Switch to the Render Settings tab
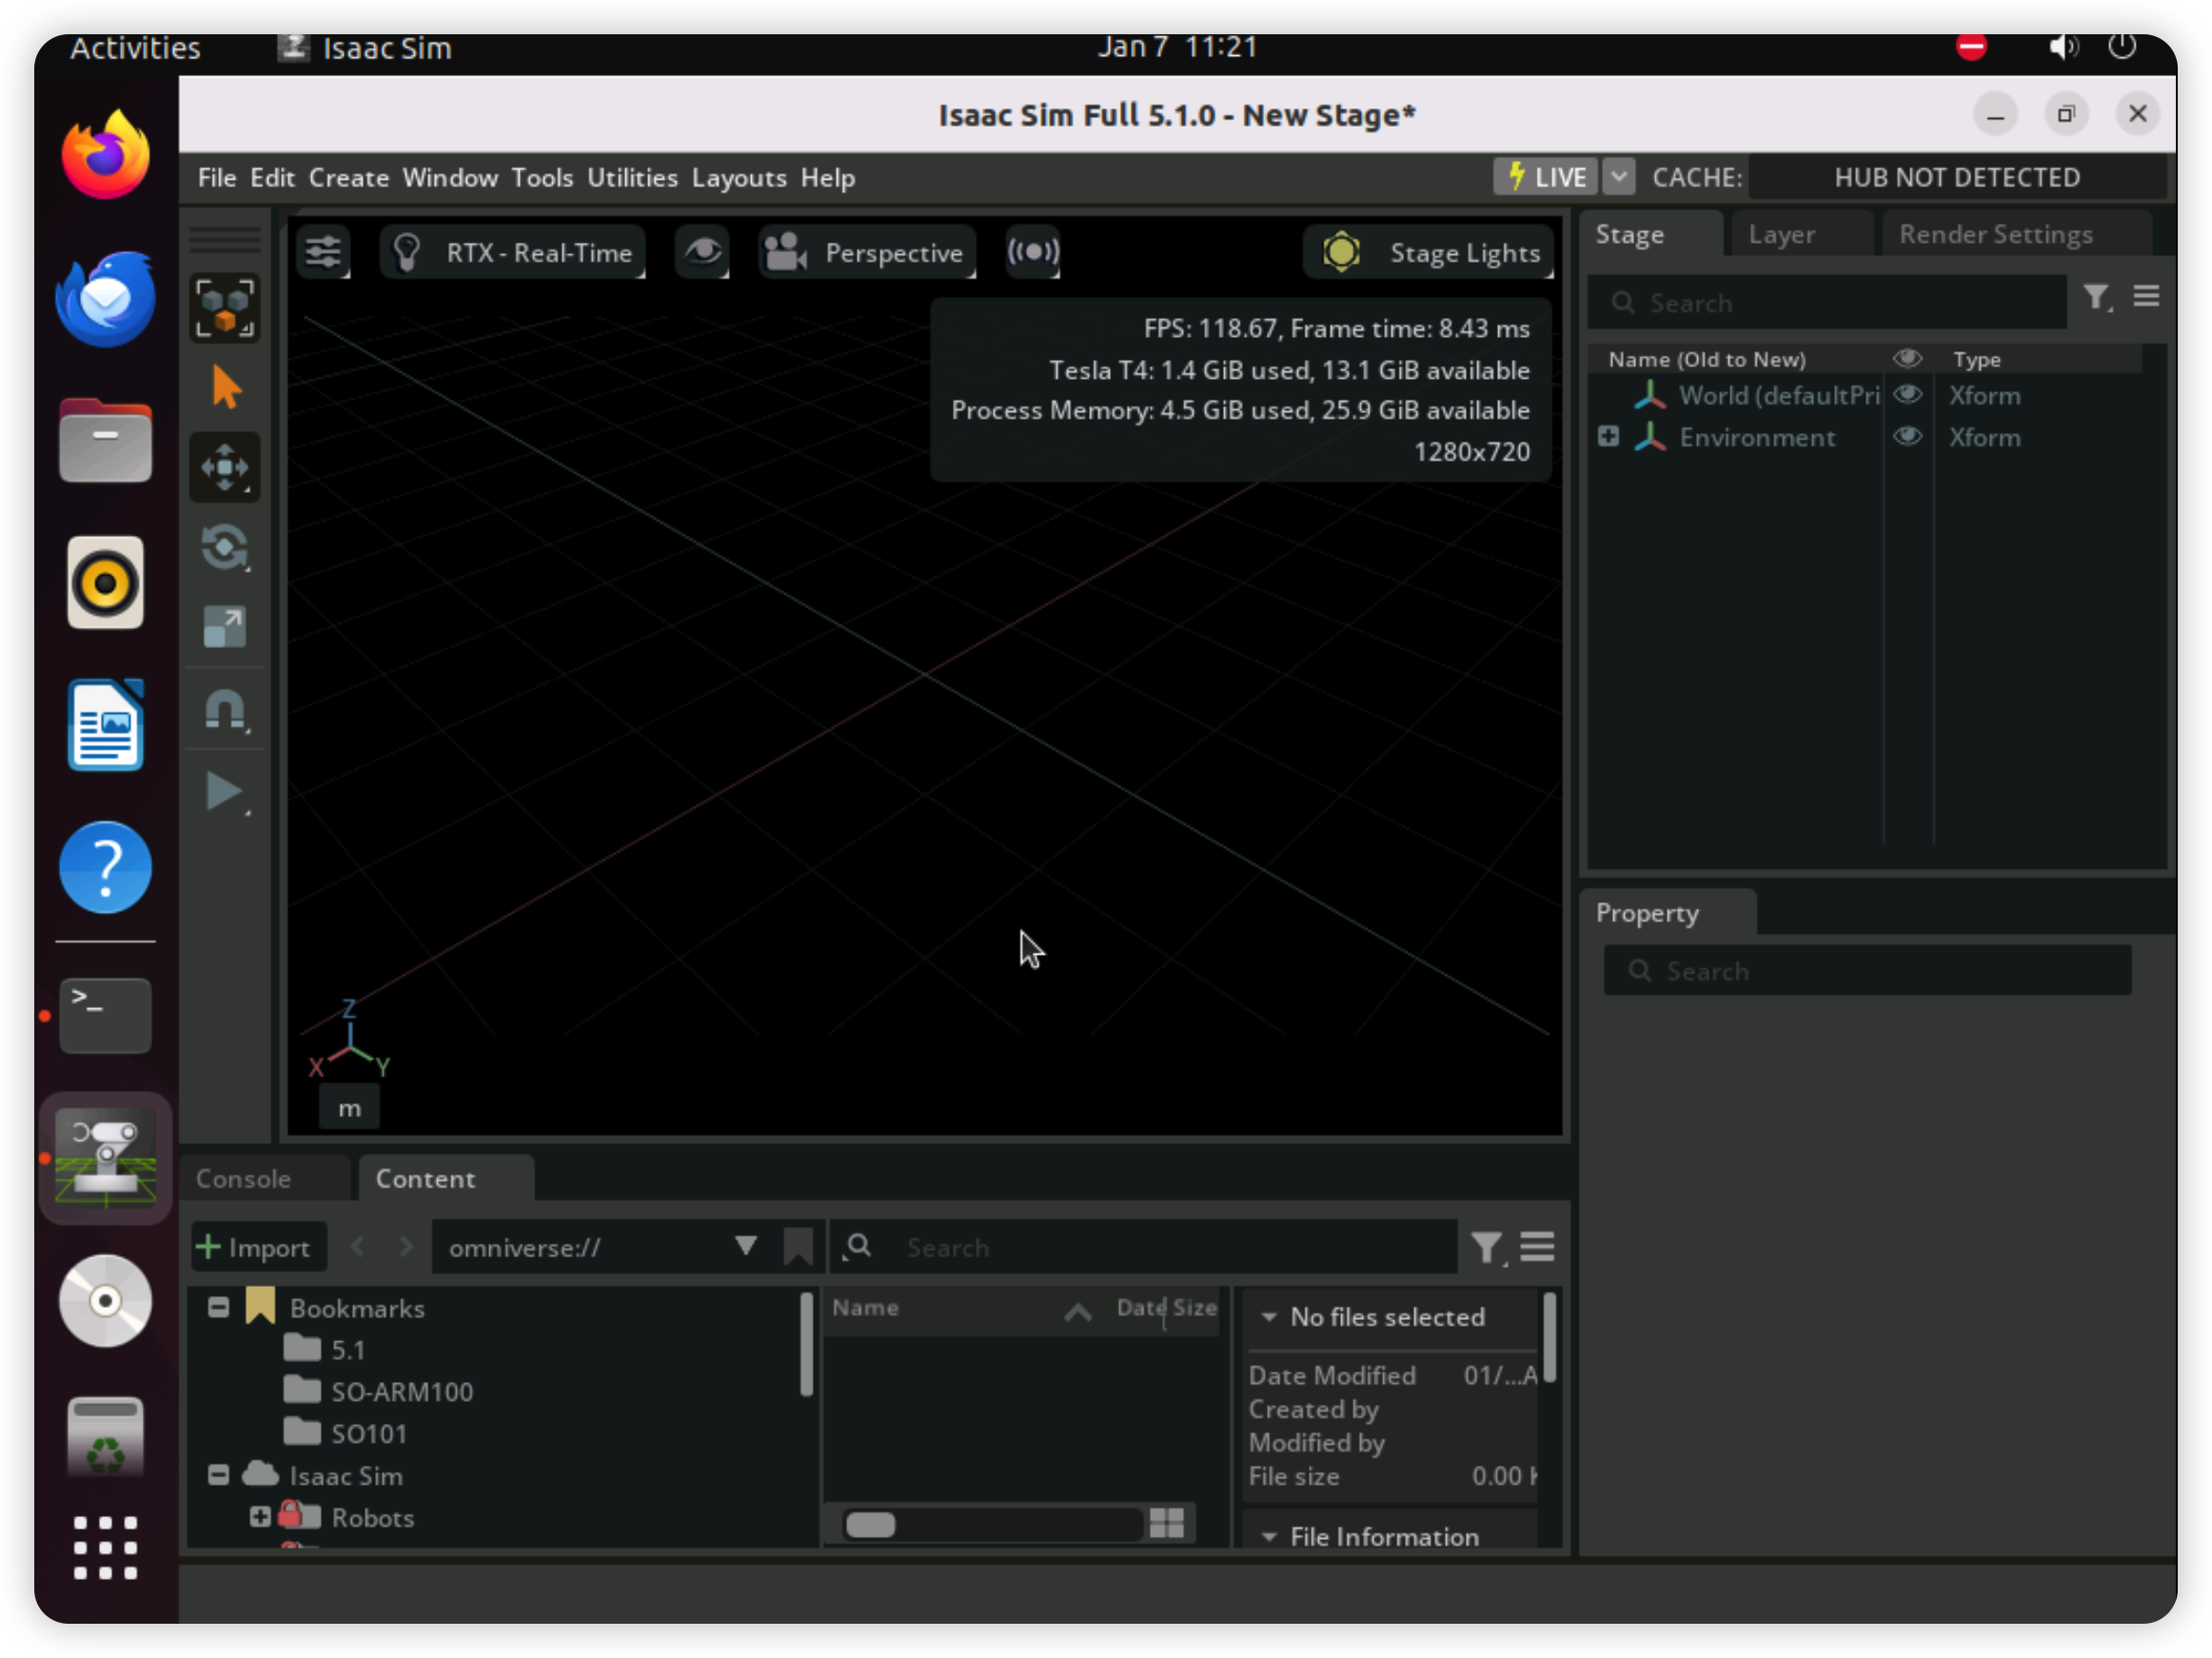The width and height of the screenshot is (2212, 1658). [x=1995, y=234]
